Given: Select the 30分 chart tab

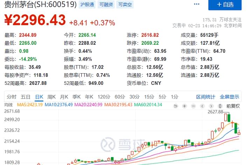Looking at the screenshot, I should click(x=134, y=97).
